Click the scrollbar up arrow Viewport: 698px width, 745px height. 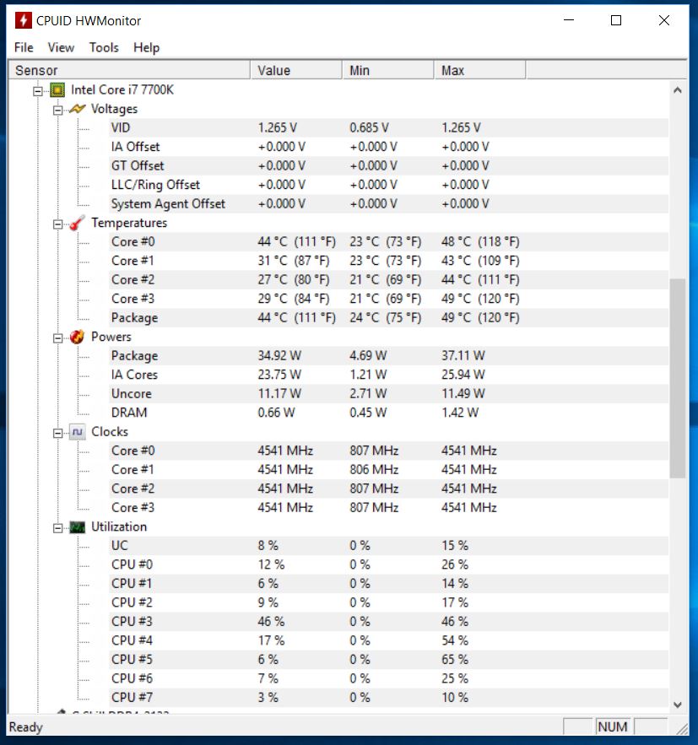click(678, 89)
